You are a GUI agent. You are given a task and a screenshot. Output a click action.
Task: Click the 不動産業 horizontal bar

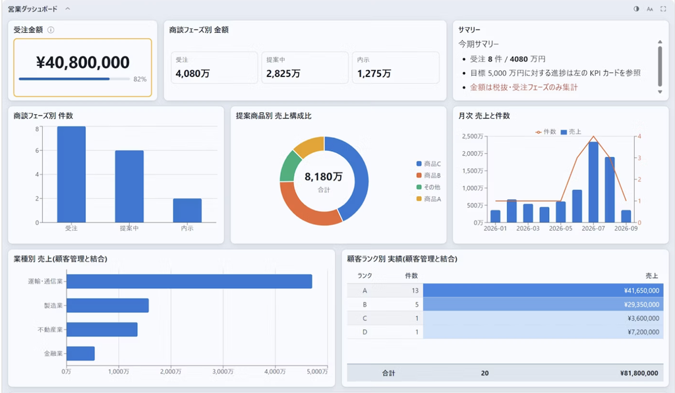(x=102, y=330)
